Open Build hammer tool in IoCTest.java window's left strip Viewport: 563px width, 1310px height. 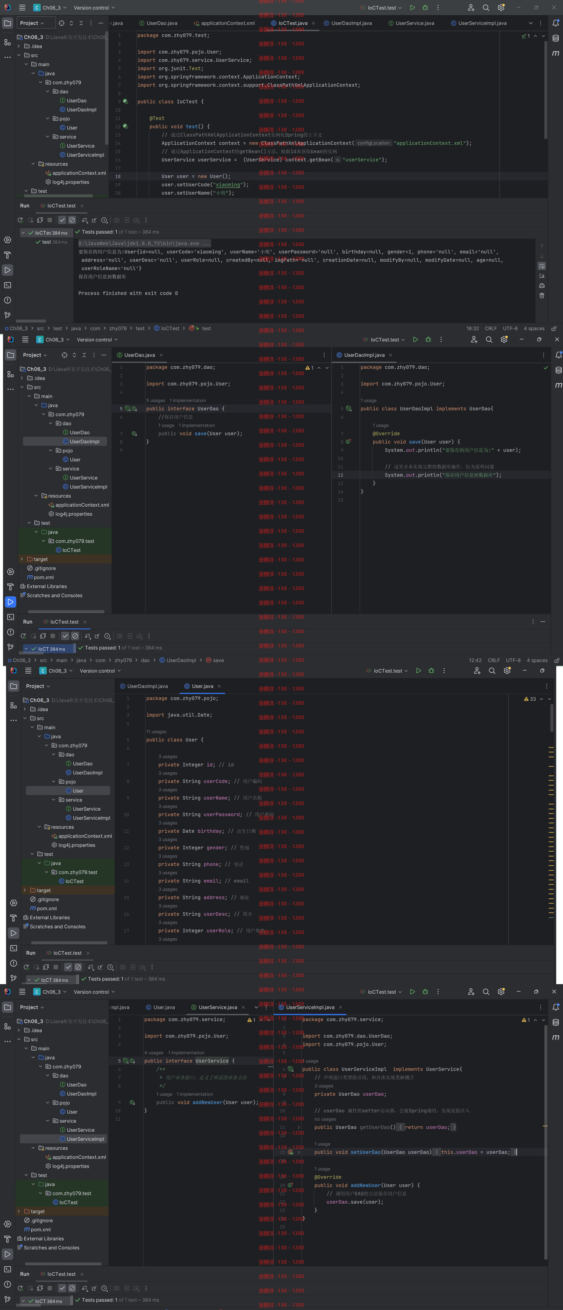[8, 255]
